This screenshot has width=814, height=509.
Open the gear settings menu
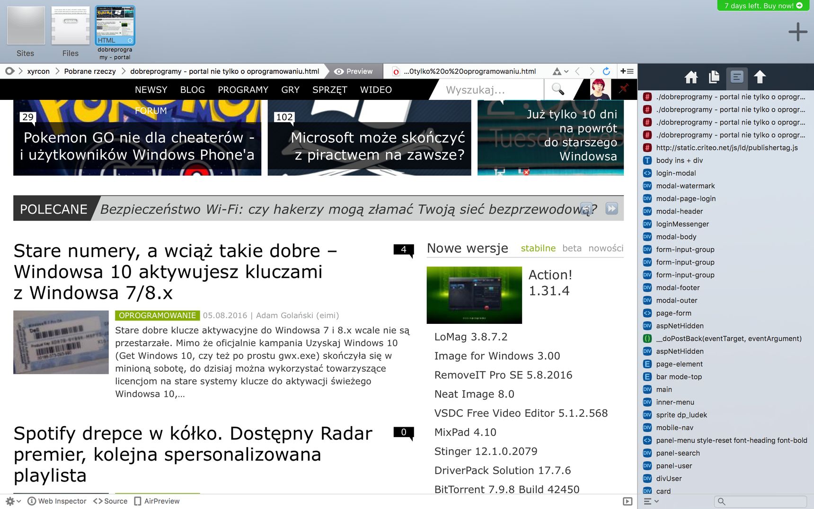click(13, 501)
